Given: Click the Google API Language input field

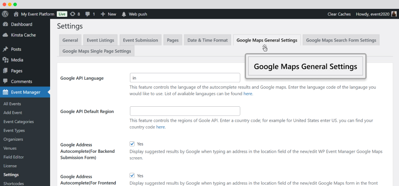Looking at the screenshot, I should tap(185, 78).
